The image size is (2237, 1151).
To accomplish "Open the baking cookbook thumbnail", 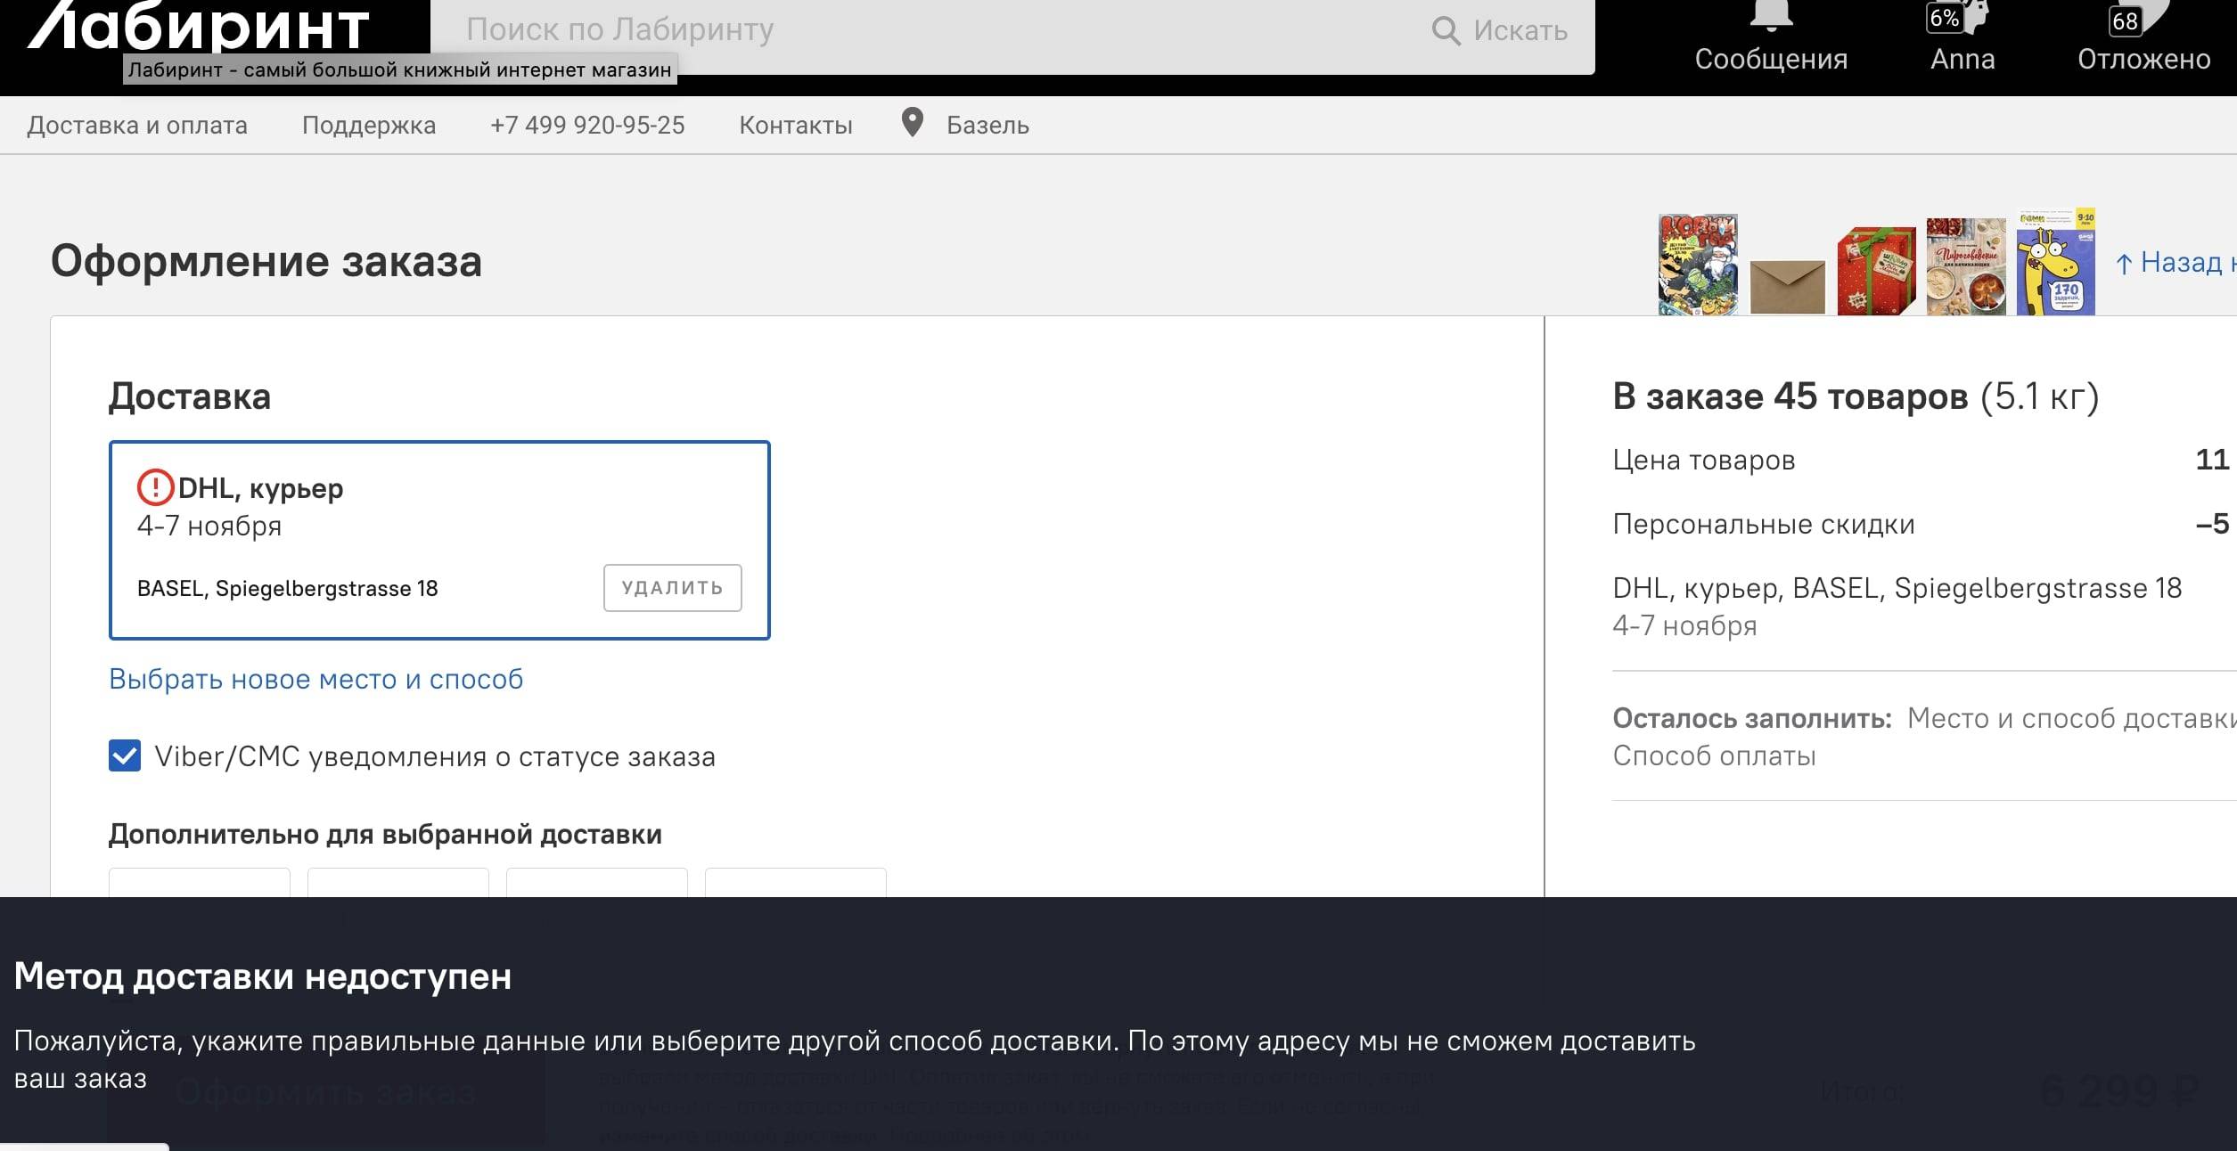I will point(1966,266).
